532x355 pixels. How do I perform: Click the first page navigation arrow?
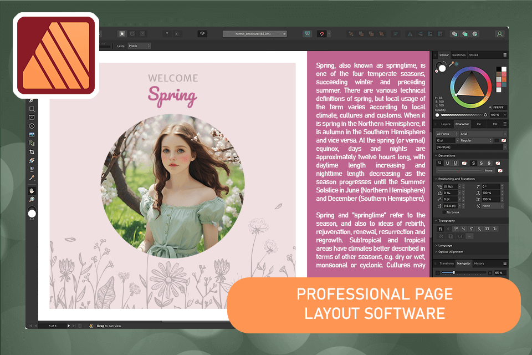[x=30, y=326]
